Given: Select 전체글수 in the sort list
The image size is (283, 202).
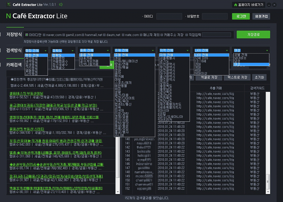Looking at the screenshot, I should tap(63, 67).
